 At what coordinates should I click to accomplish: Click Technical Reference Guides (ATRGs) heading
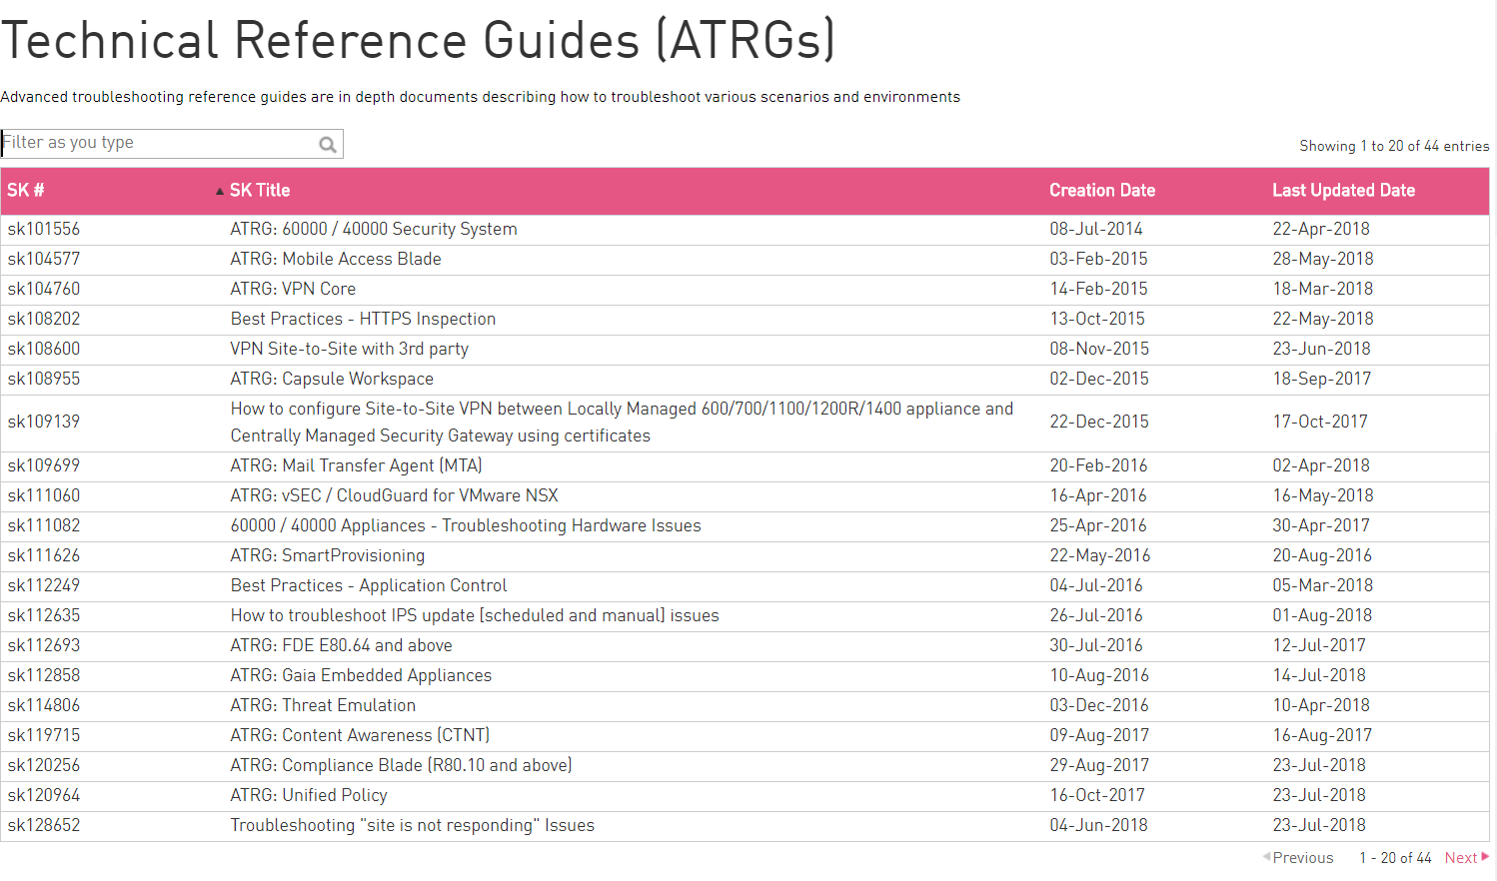418,41
